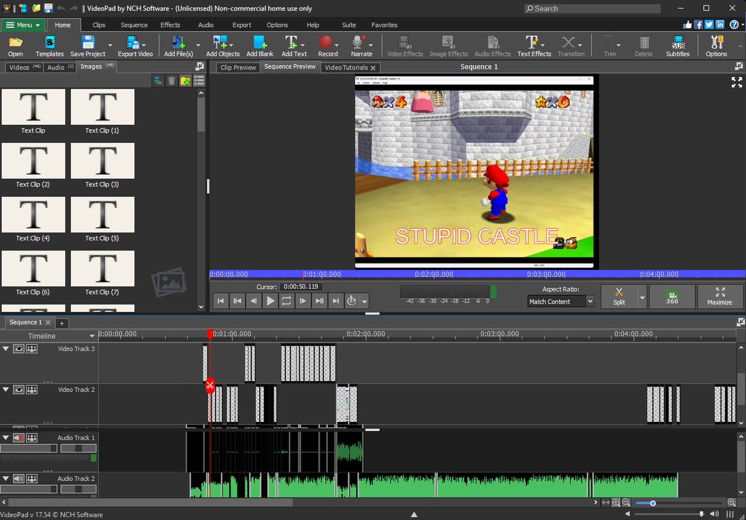The image size is (746, 520).
Task: Toggle link group on Audio Track 1
Action: (32, 438)
